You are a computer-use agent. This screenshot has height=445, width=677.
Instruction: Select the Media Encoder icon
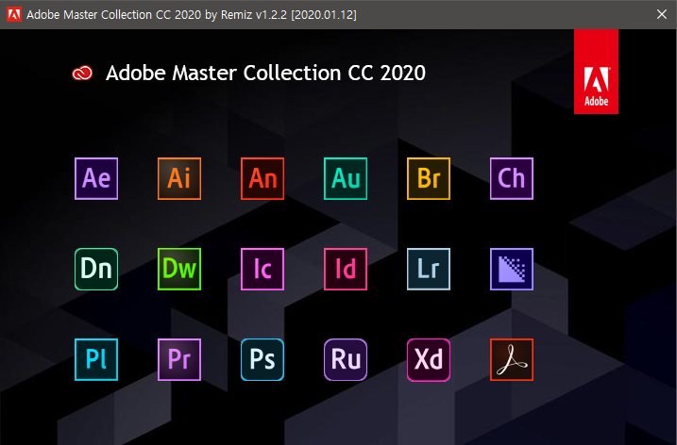click(x=512, y=269)
